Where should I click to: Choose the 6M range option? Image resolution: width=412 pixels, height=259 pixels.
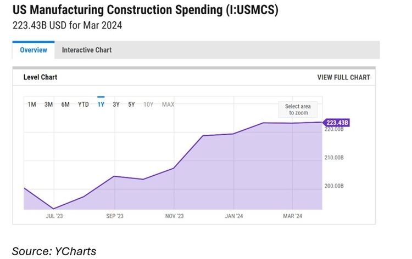pos(65,105)
